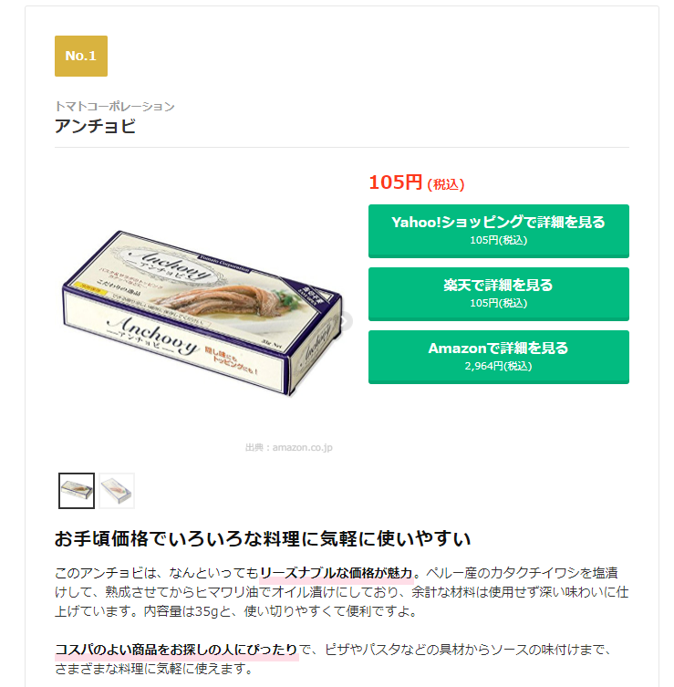Click highlighted コスパのよい商品をお探しの人にぴったり text

tap(177, 650)
